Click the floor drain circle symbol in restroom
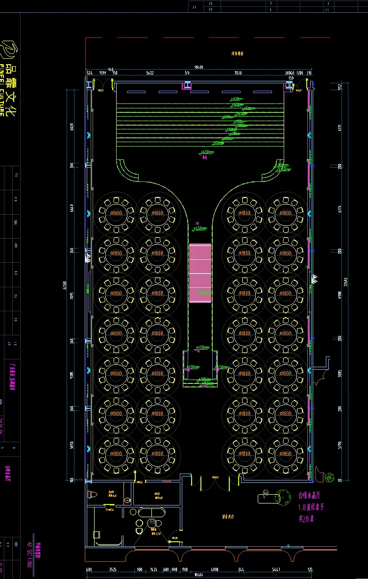368x579 pixels. coord(127,500)
